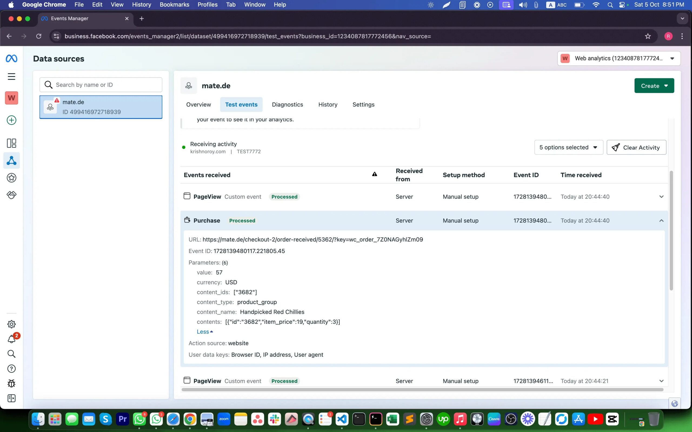View site information icon in address bar
This screenshot has height=432, width=692.
point(56,36)
